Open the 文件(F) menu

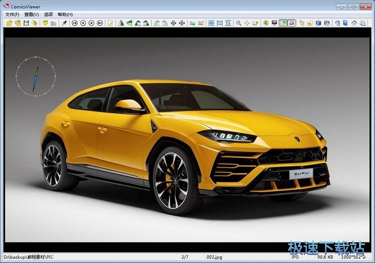(12, 14)
